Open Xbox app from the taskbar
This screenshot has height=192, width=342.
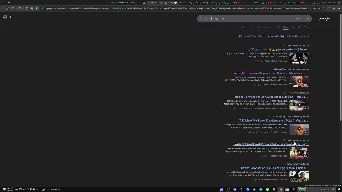(267, 189)
